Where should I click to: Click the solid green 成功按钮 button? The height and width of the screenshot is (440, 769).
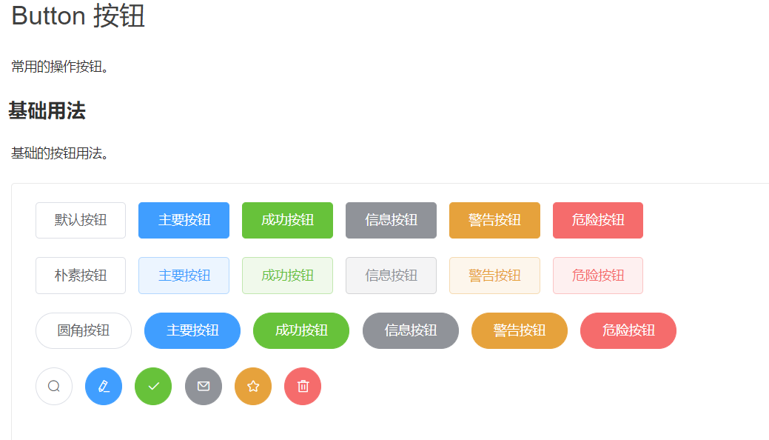click(287, 220)
